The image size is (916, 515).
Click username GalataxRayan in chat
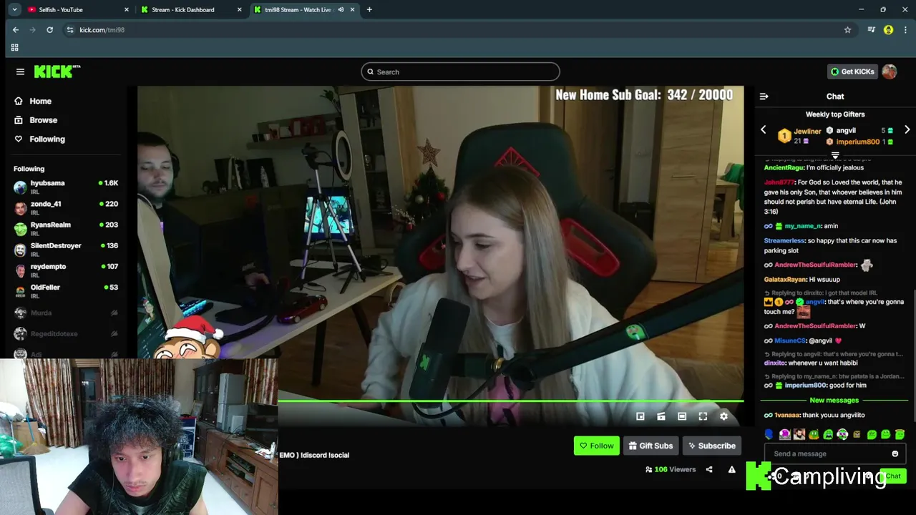point(785,280)
